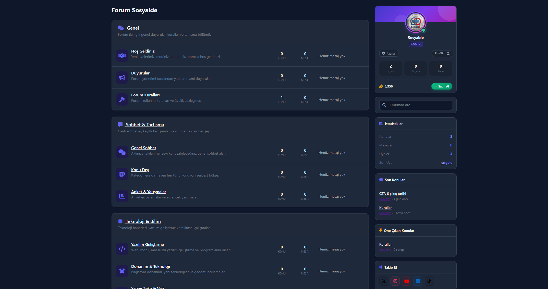548x289 pixels.
Task: Click the green Satın Al button
Action: click(442, 86)
